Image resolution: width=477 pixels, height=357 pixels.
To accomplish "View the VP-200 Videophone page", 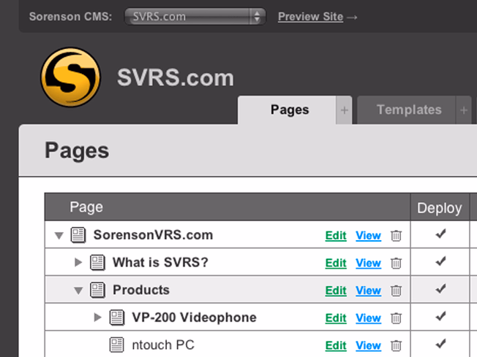I will (368, 318).
